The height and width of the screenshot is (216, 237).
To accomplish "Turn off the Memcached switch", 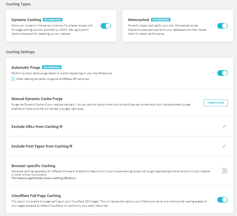I will coord(222,26).
